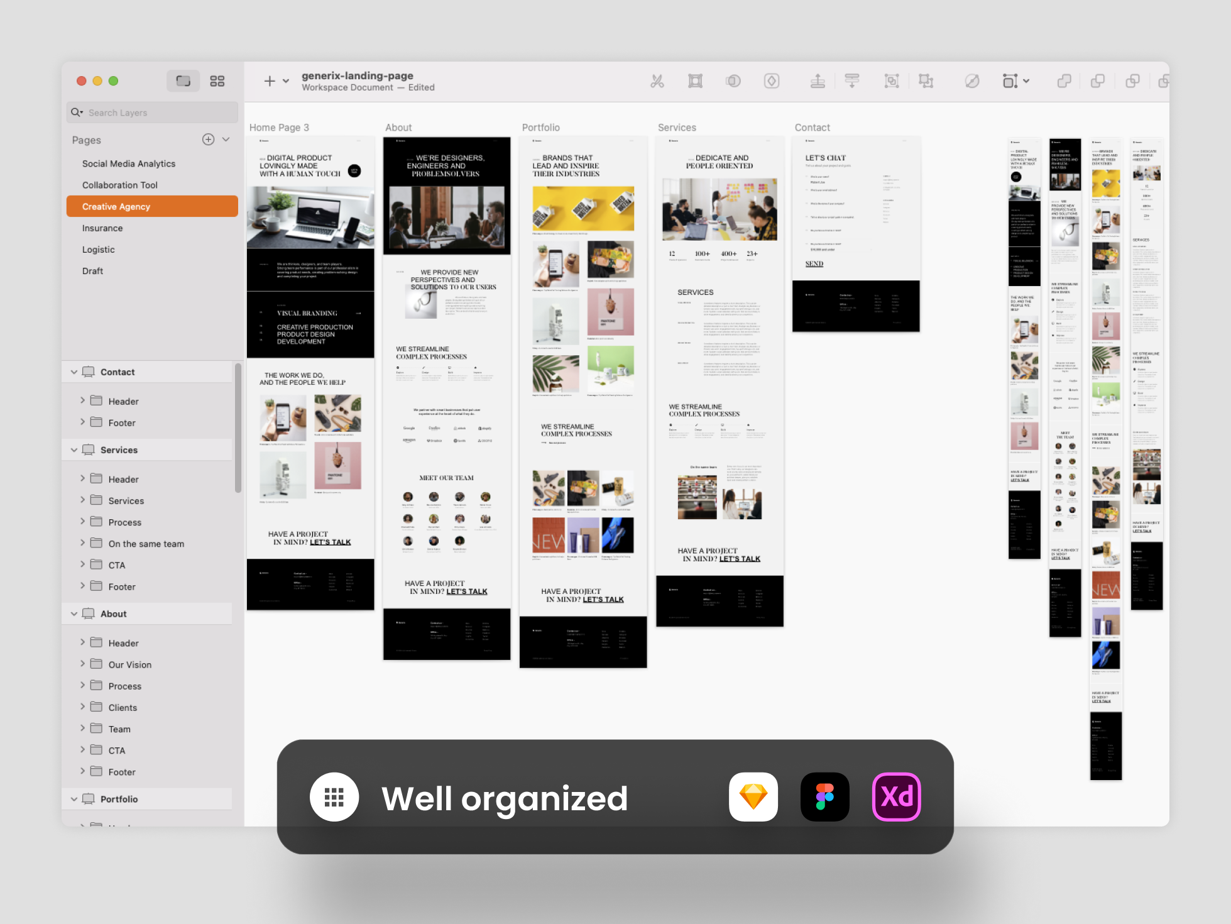
Task: Click the scissors (trim) toolbar icon
Action: (x=657, y=80)
